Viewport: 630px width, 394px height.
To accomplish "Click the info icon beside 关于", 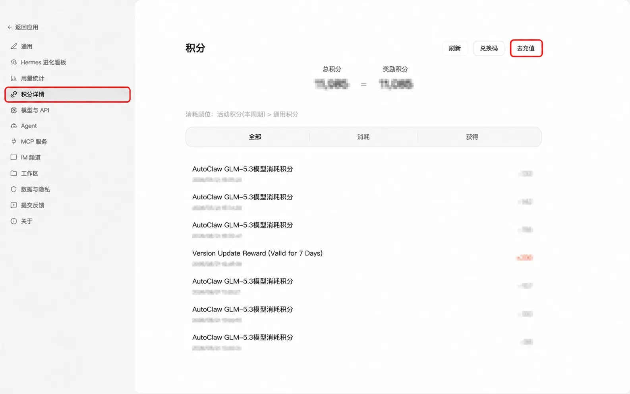I will click(14, 221).
